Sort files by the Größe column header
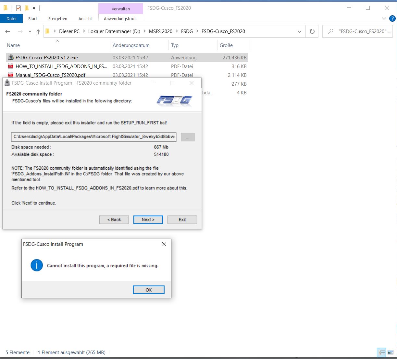The image size is (397, 359). [x=226, y=45]
